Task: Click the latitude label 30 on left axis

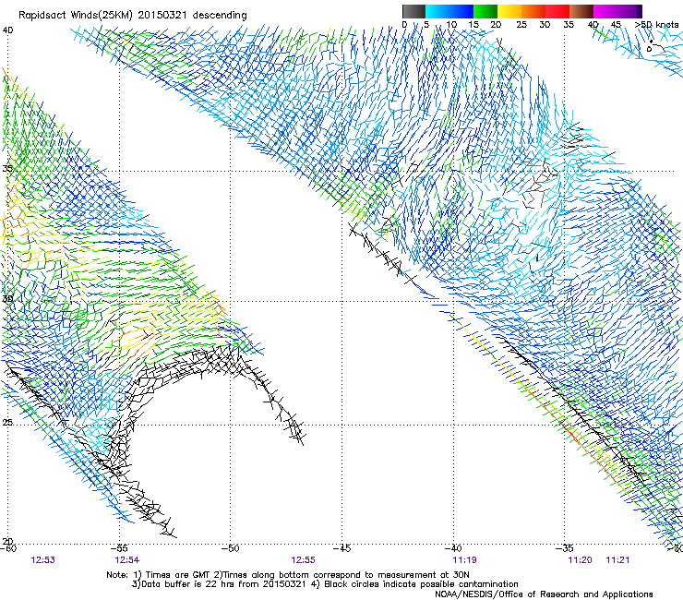Action: click(x=7, y=298)
